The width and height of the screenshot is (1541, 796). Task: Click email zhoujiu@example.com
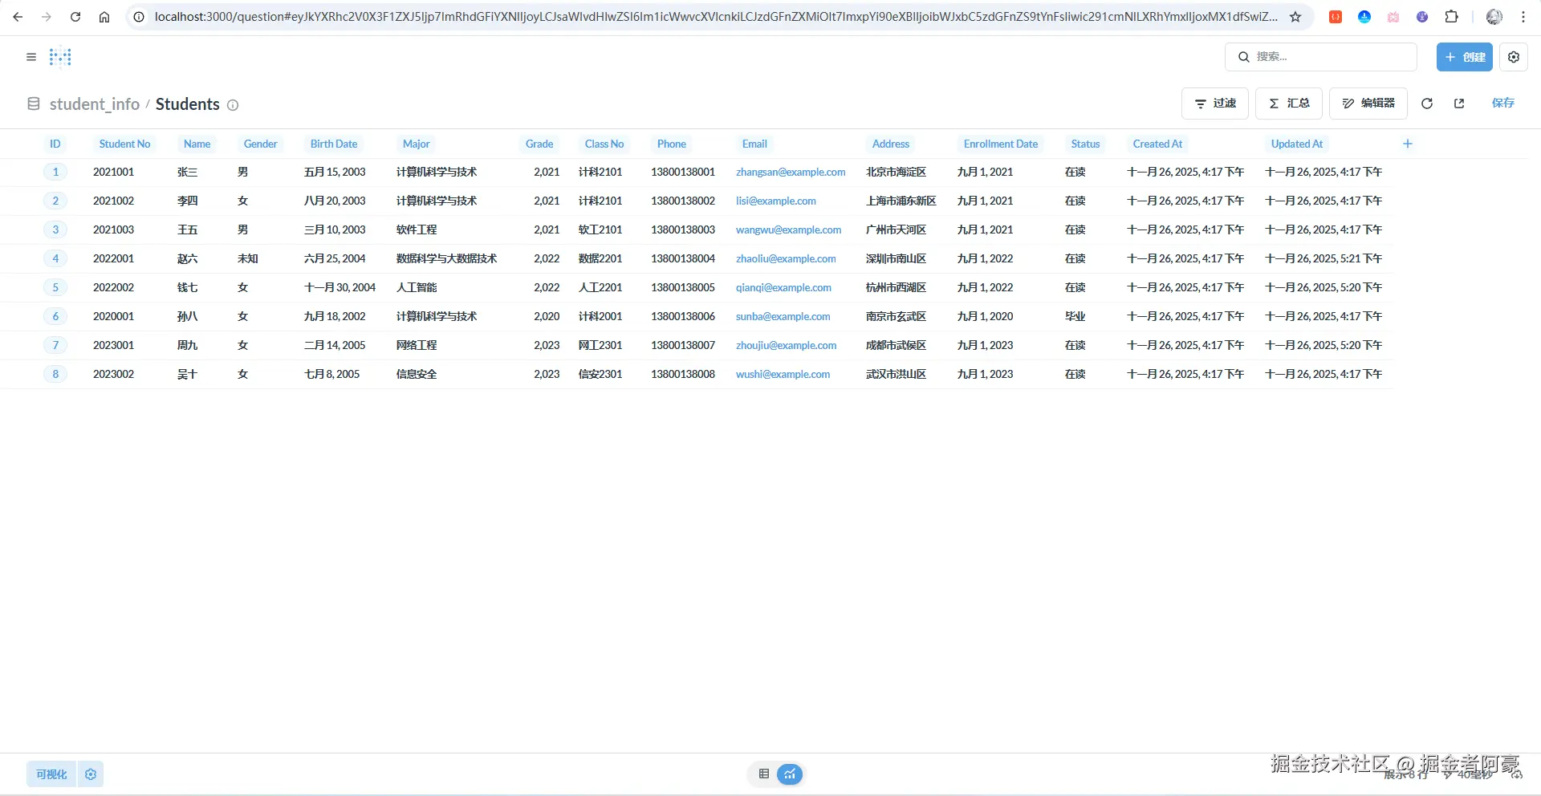787,345
